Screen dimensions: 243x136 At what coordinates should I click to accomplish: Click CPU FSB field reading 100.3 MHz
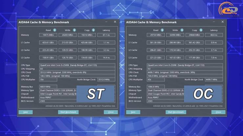[77, 76]
